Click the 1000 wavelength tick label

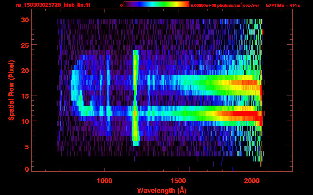pos(105,181)
